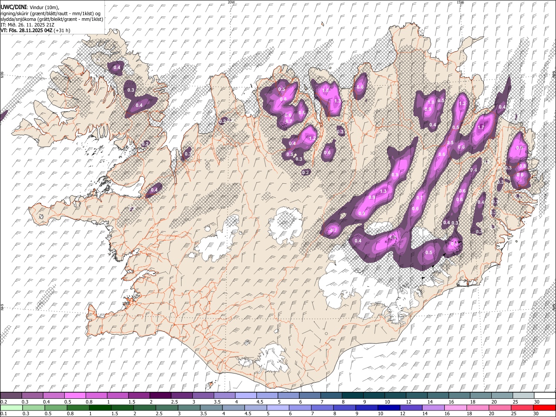556x417 pixels.
Task: Click the grey-teal 3 swatch, lower legend row
Action: coord(189,407)
